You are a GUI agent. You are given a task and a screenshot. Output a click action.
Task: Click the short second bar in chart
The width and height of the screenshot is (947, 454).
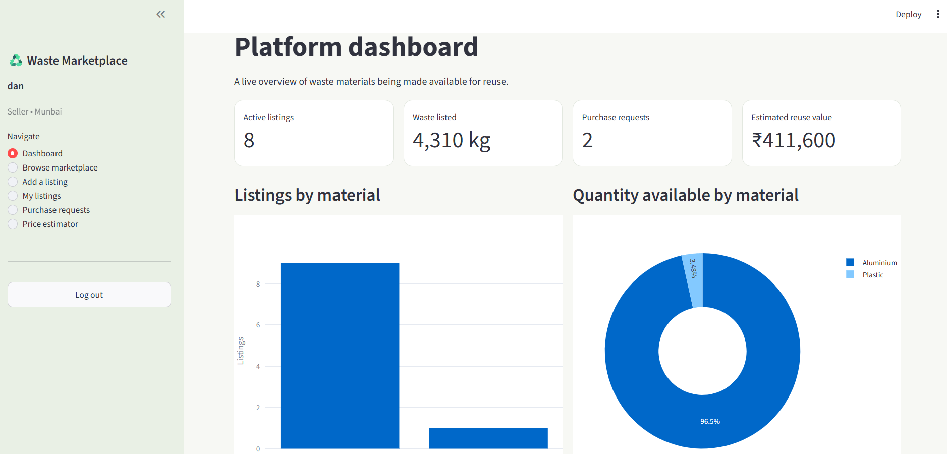(x=488, y=438)
